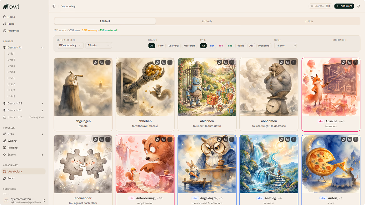Viewport: 365px width, 205px height.
Task: Click image-off icon on the Absicht card
Action: 349,62
